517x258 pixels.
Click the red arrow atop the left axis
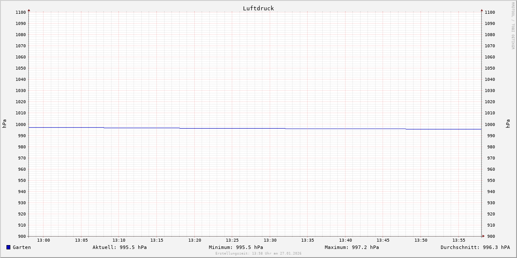click(x=29, y=10)
